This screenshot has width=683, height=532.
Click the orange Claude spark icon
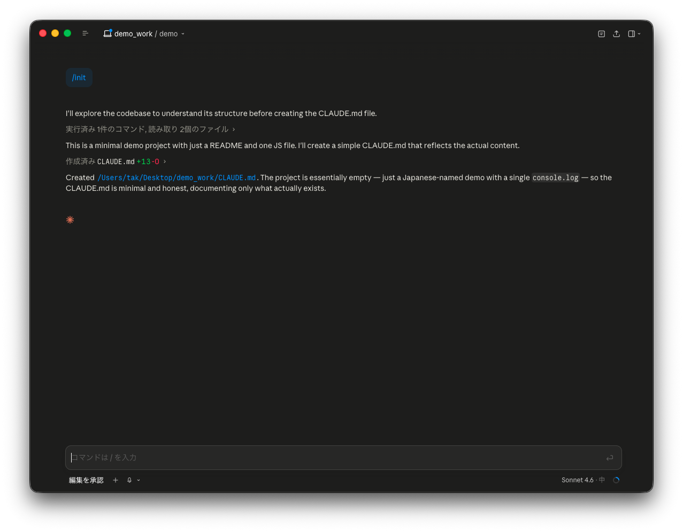click(70, 220)
